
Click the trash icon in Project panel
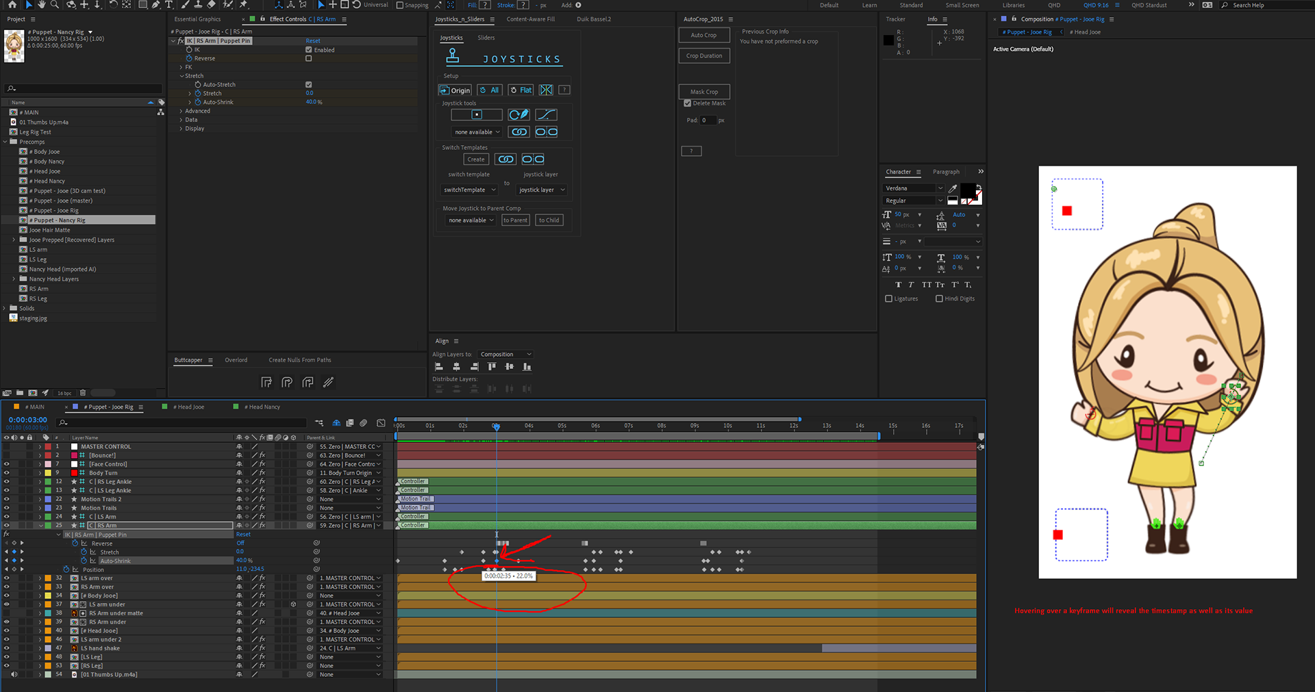pos(83,393)
